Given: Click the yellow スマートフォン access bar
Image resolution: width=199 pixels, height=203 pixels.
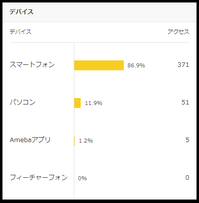Looking at the screenshot, I should point(99,65).
